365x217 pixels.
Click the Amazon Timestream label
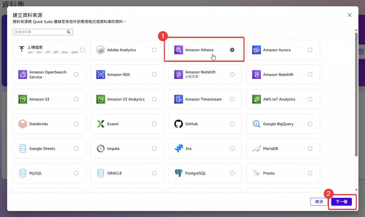click(x=204, y=99)
